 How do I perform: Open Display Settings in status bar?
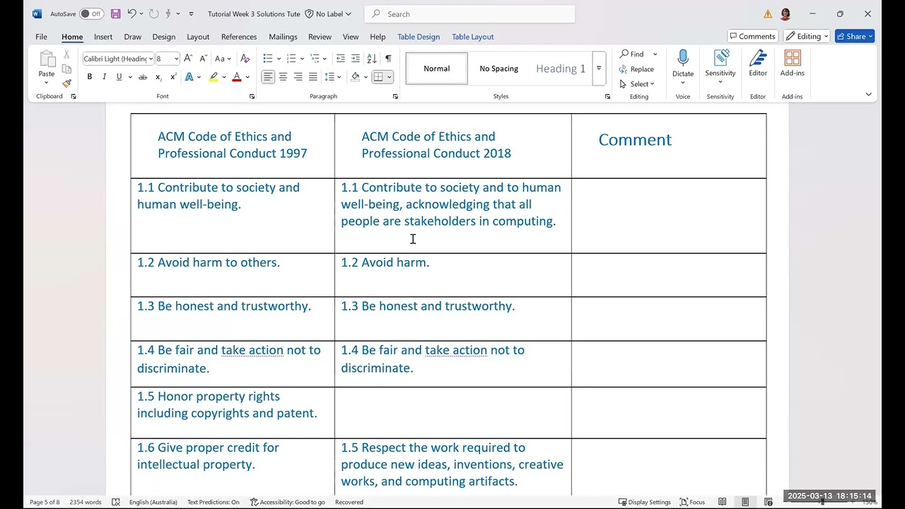(x=644, y=502)
